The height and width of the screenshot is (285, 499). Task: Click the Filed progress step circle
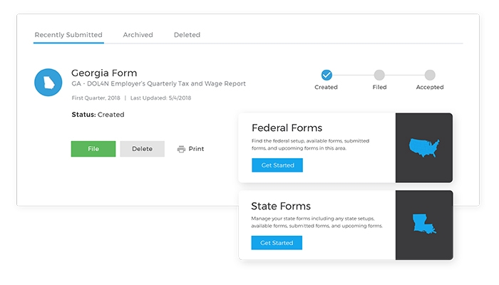tap(379, 74)
